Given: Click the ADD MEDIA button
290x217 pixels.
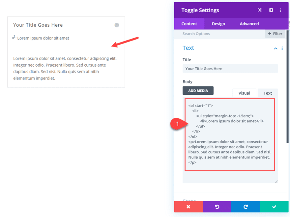Looking at the screenshot, I should click(198, 90).
